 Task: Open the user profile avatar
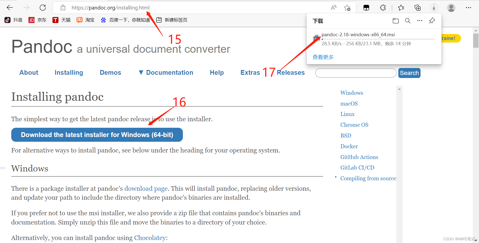[451, 8]
